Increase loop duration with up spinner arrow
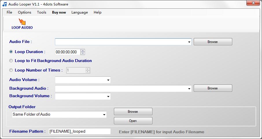This screenshot has width=262, height=139. pos(83,51)
